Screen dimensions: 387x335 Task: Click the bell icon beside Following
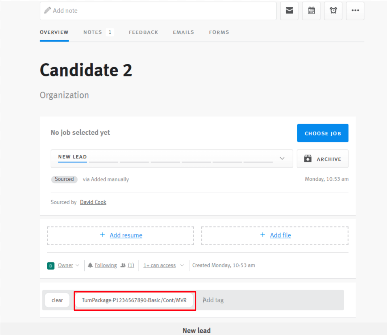tap(90, 265)
